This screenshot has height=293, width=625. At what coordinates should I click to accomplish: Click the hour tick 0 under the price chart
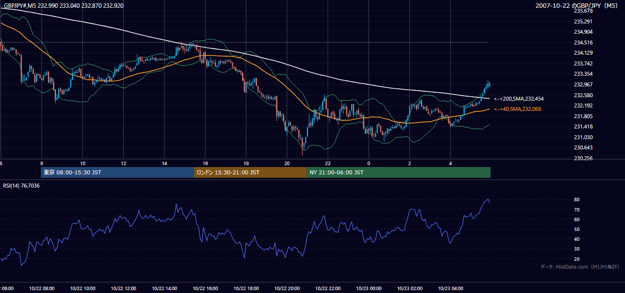(x=369, y=163)
